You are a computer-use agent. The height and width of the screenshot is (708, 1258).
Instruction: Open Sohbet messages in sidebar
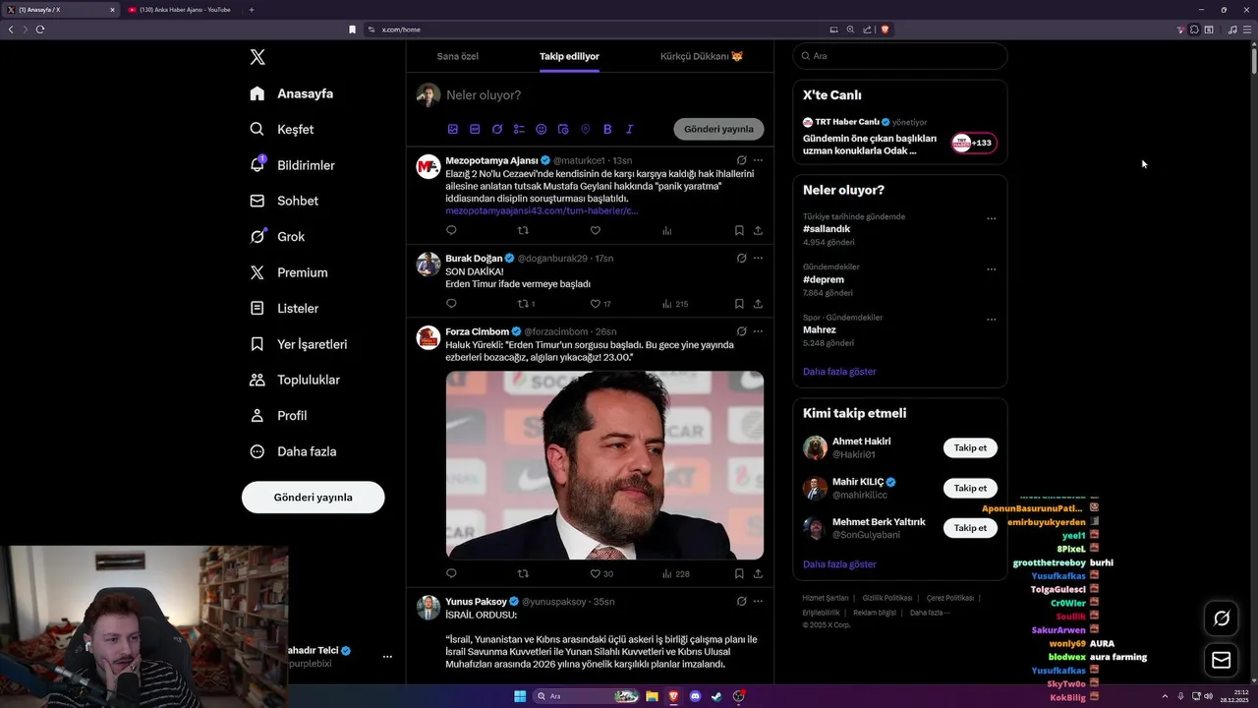pyautogui.click(x=283, y=201)
